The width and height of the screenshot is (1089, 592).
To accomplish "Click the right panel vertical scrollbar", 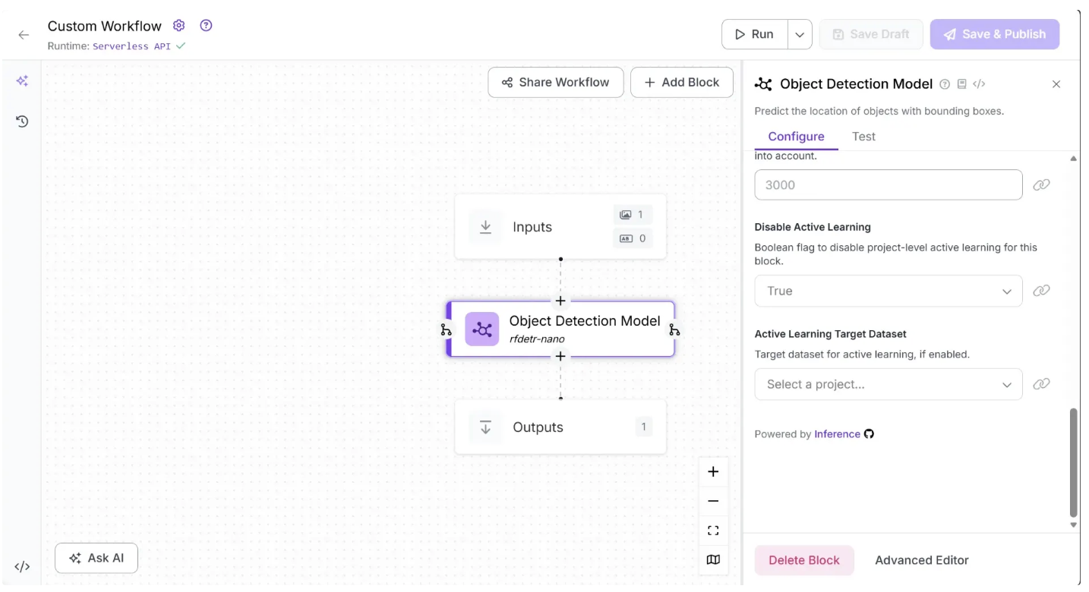I will pyautogui.click(x=1073, y=462).
